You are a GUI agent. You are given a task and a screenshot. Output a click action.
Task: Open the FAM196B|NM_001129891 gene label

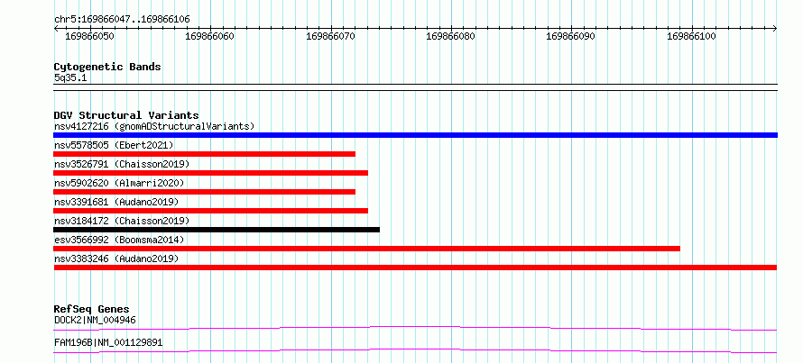pyautogui.click(x=108, y=342)
